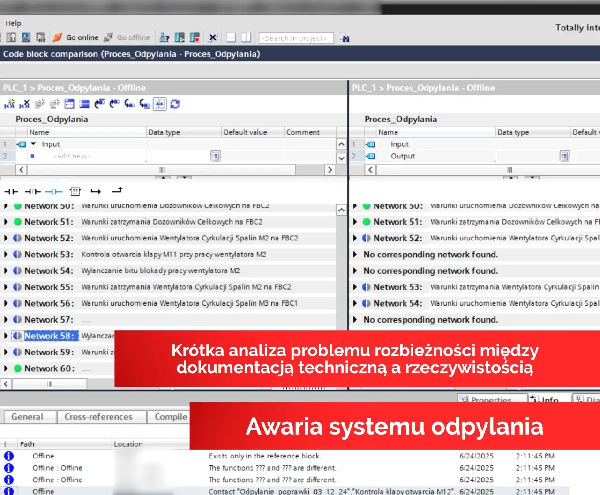The width and height of the screenshot is (600, 495).
Task: Expand Network 53 about klapa M11 control
Action: (6, 254)
